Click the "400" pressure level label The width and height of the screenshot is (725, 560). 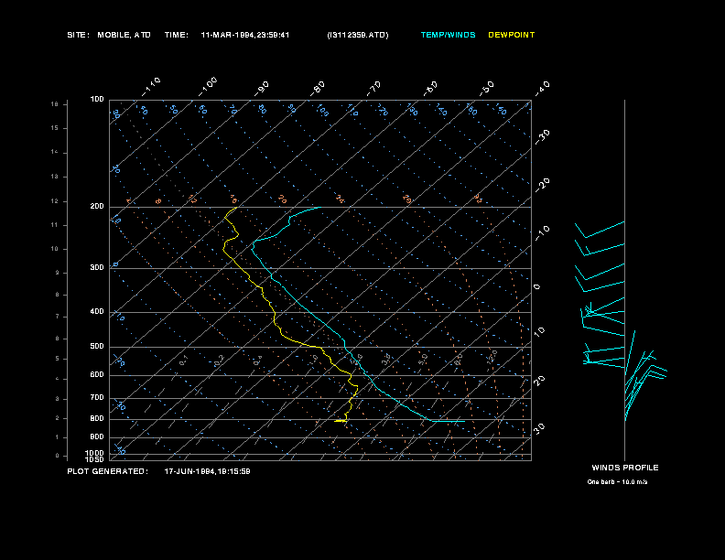tap(97, 311)
